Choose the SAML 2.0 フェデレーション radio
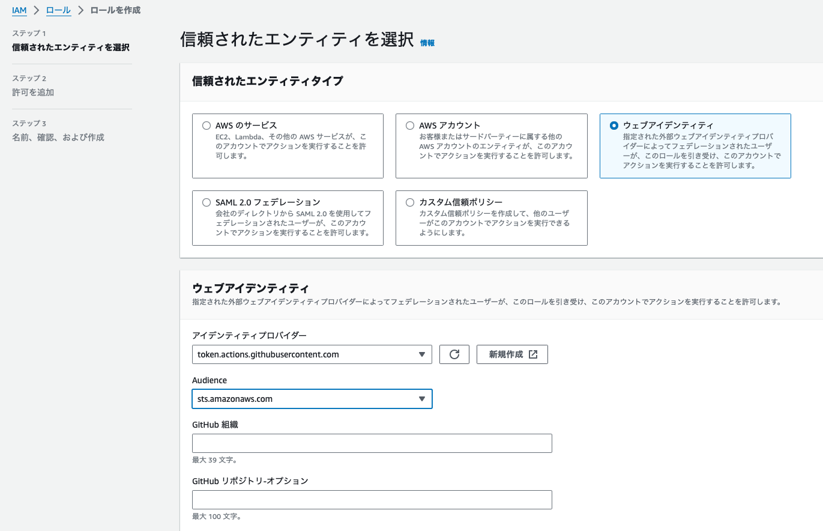This screenshot has height=531, width=823. pos(207,202)
